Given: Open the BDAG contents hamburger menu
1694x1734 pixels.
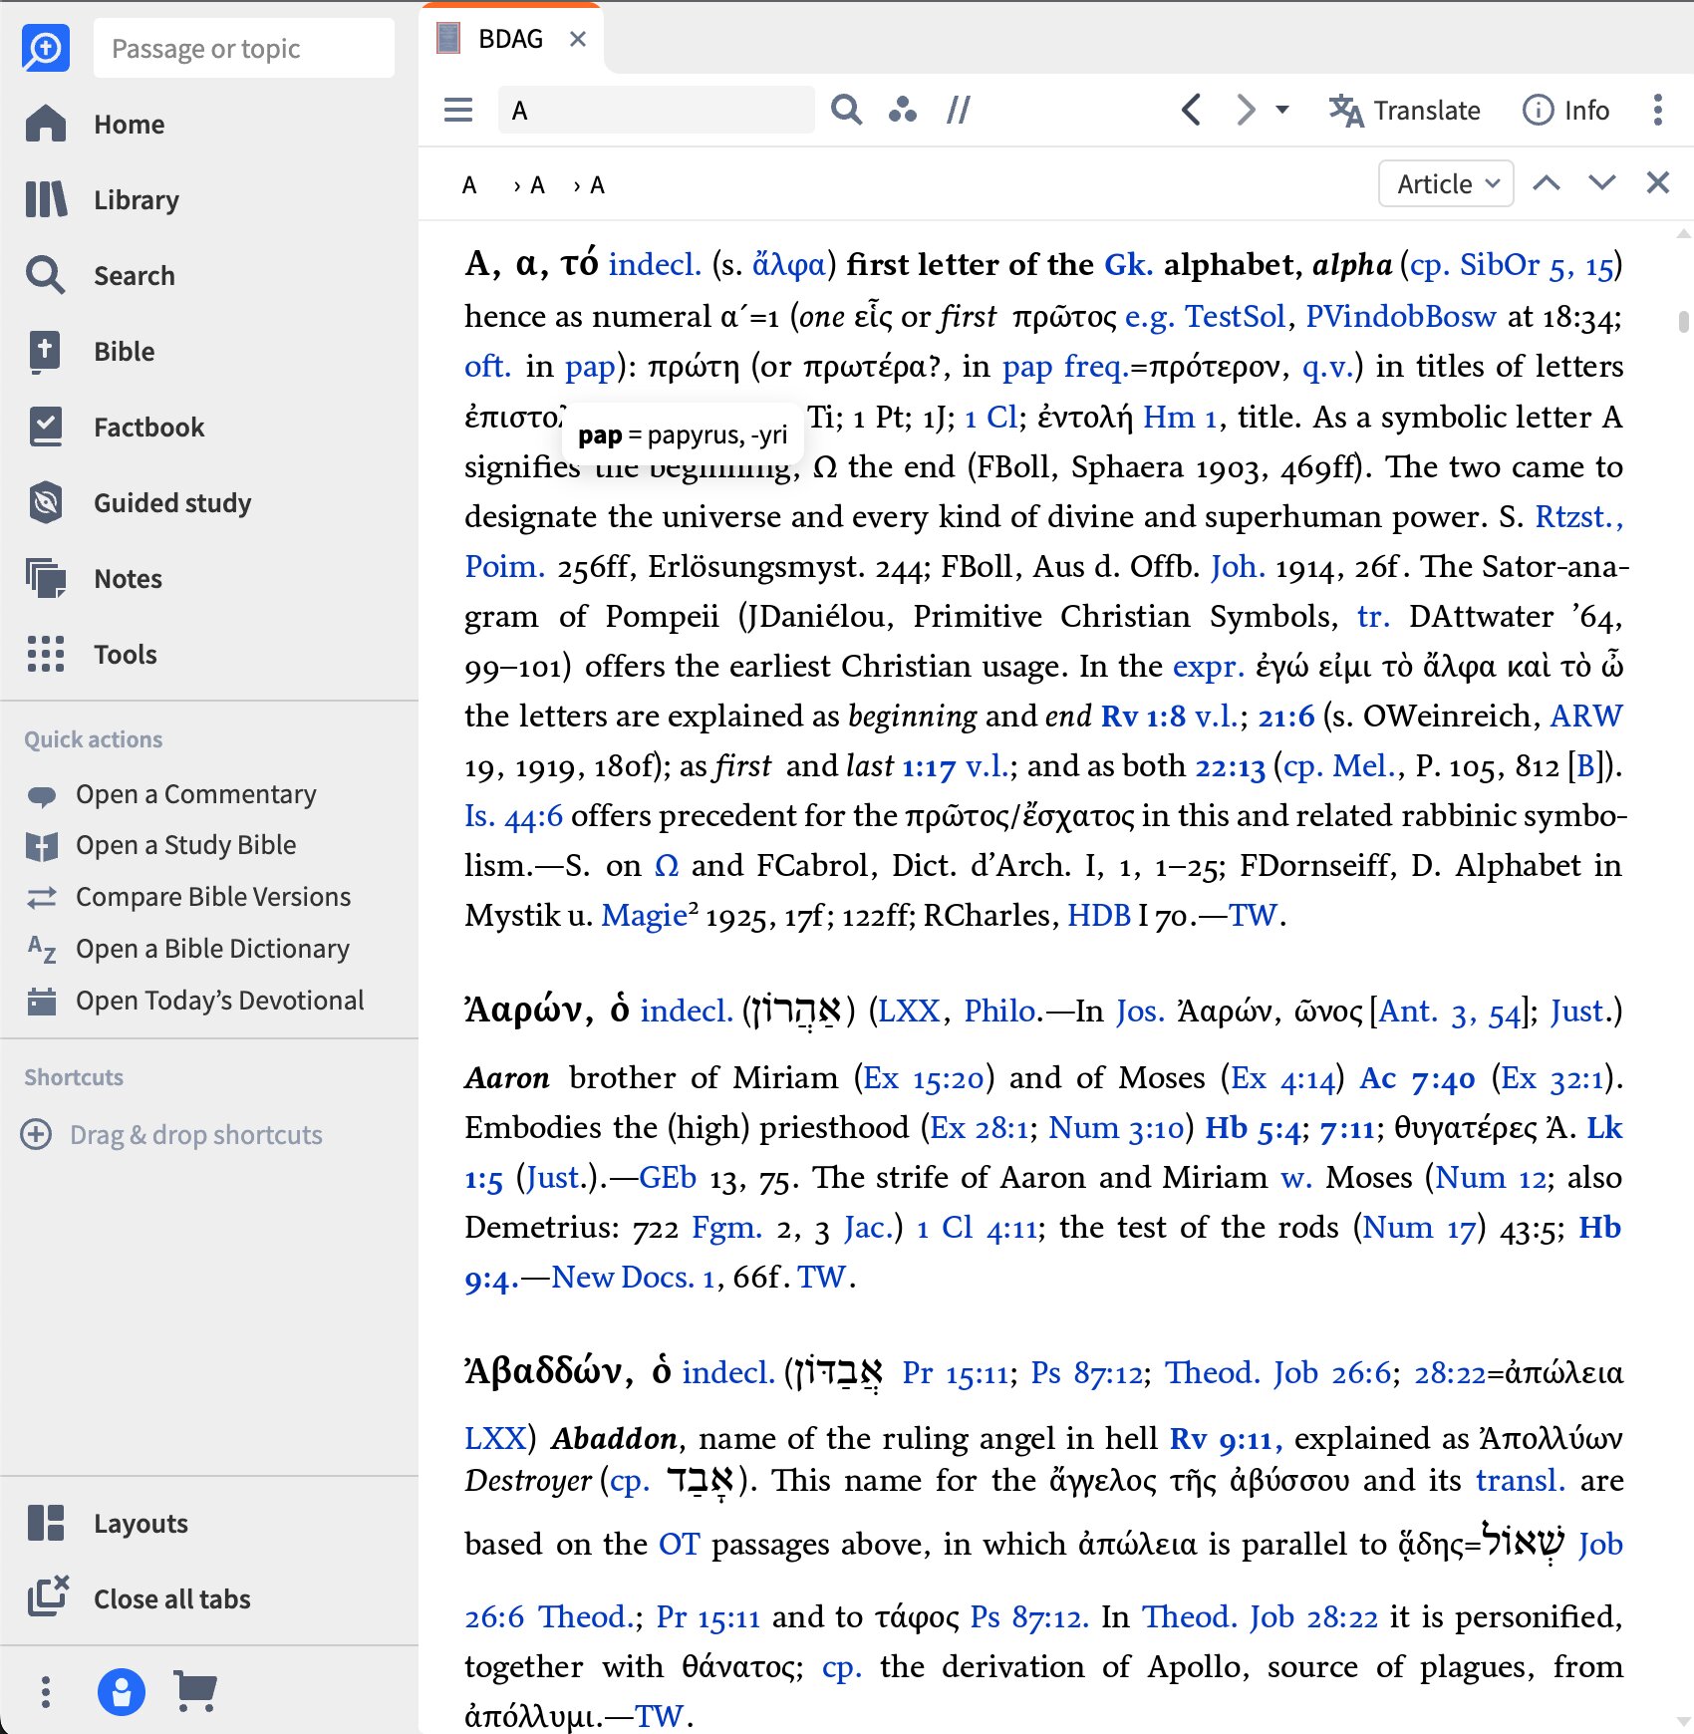Looking at the screenshot, I should [458, 110].
